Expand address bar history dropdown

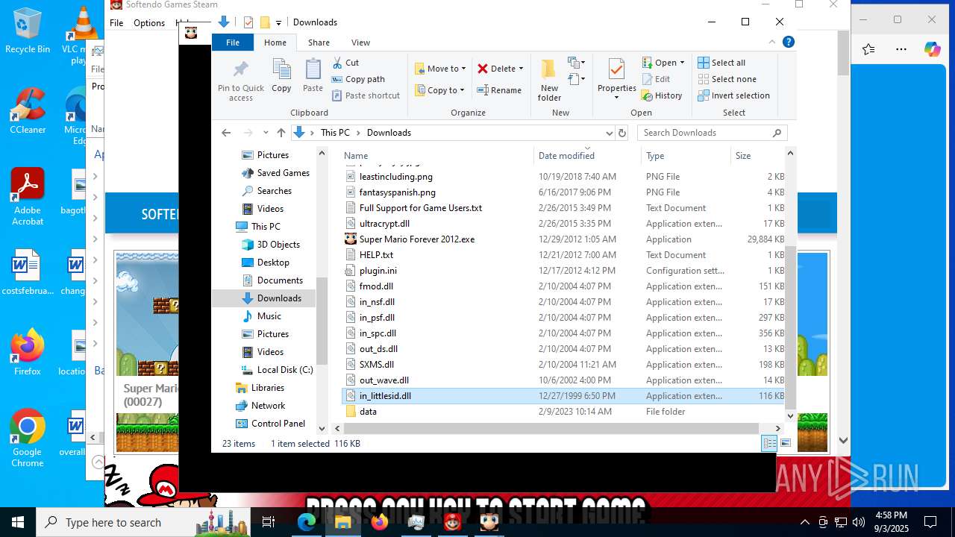(608, 133)
